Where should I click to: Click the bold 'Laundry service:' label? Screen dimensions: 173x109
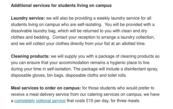pyautogui.click(x=28, y=18)
